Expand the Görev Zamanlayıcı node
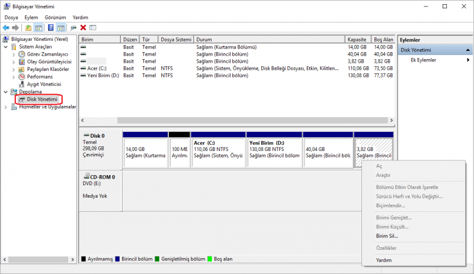The height and width of the screenshot is (274, 474). pyautogui.click(x=14, y=54)
